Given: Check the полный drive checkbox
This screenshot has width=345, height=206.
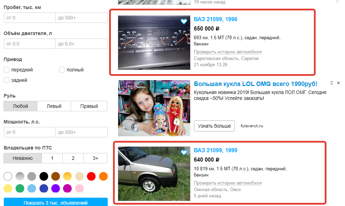Looking at the screenshot, I should [62, 70].
